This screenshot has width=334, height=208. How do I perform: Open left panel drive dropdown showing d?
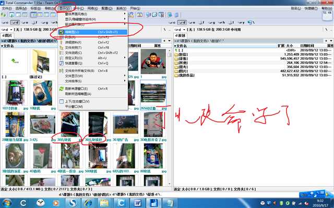7,30
